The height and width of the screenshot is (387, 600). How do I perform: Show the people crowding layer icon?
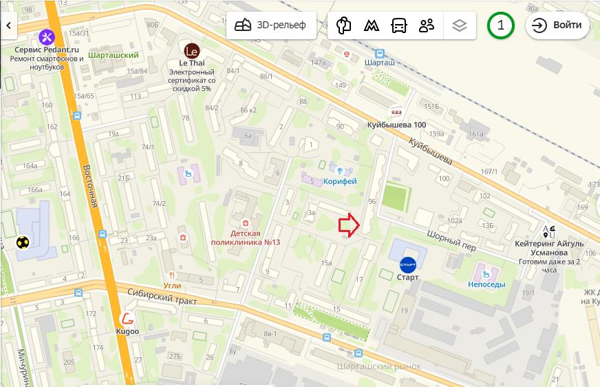pos(427,25)
